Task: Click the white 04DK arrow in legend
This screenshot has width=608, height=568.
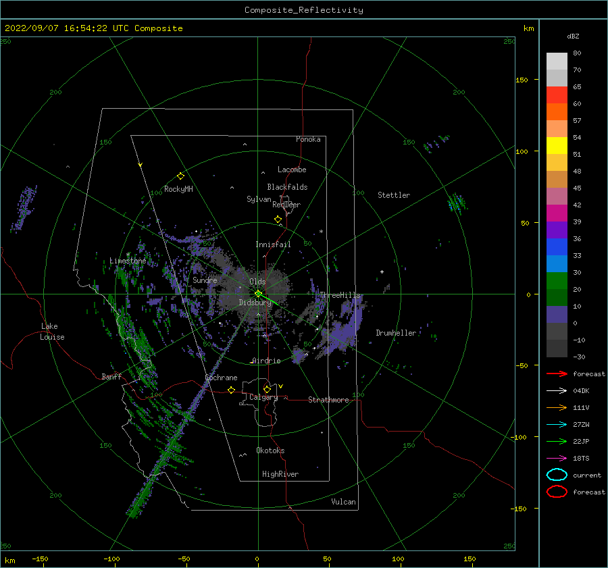Action: (557, 391)
